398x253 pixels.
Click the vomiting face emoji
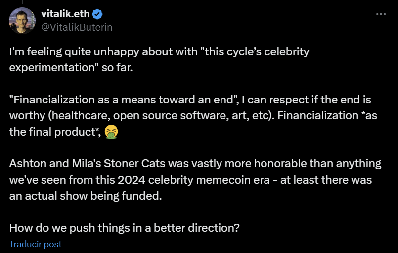[x=111, y=132]
